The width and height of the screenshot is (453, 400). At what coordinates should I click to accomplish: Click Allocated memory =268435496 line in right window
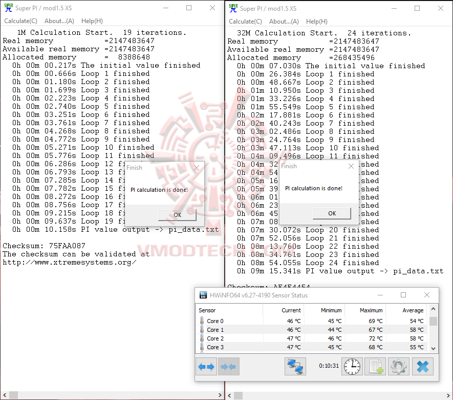coord(301,57)
